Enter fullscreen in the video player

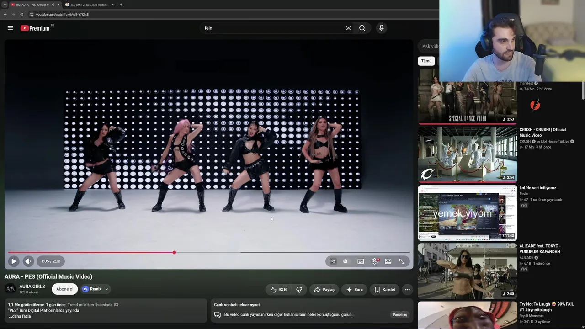pos(402,261)
